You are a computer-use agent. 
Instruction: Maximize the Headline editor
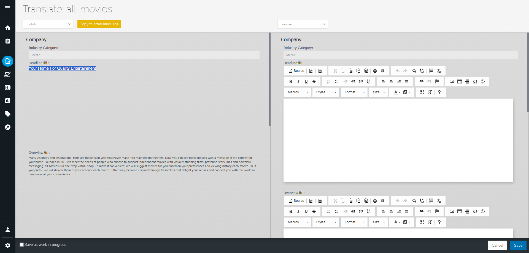tap(422, 92)
